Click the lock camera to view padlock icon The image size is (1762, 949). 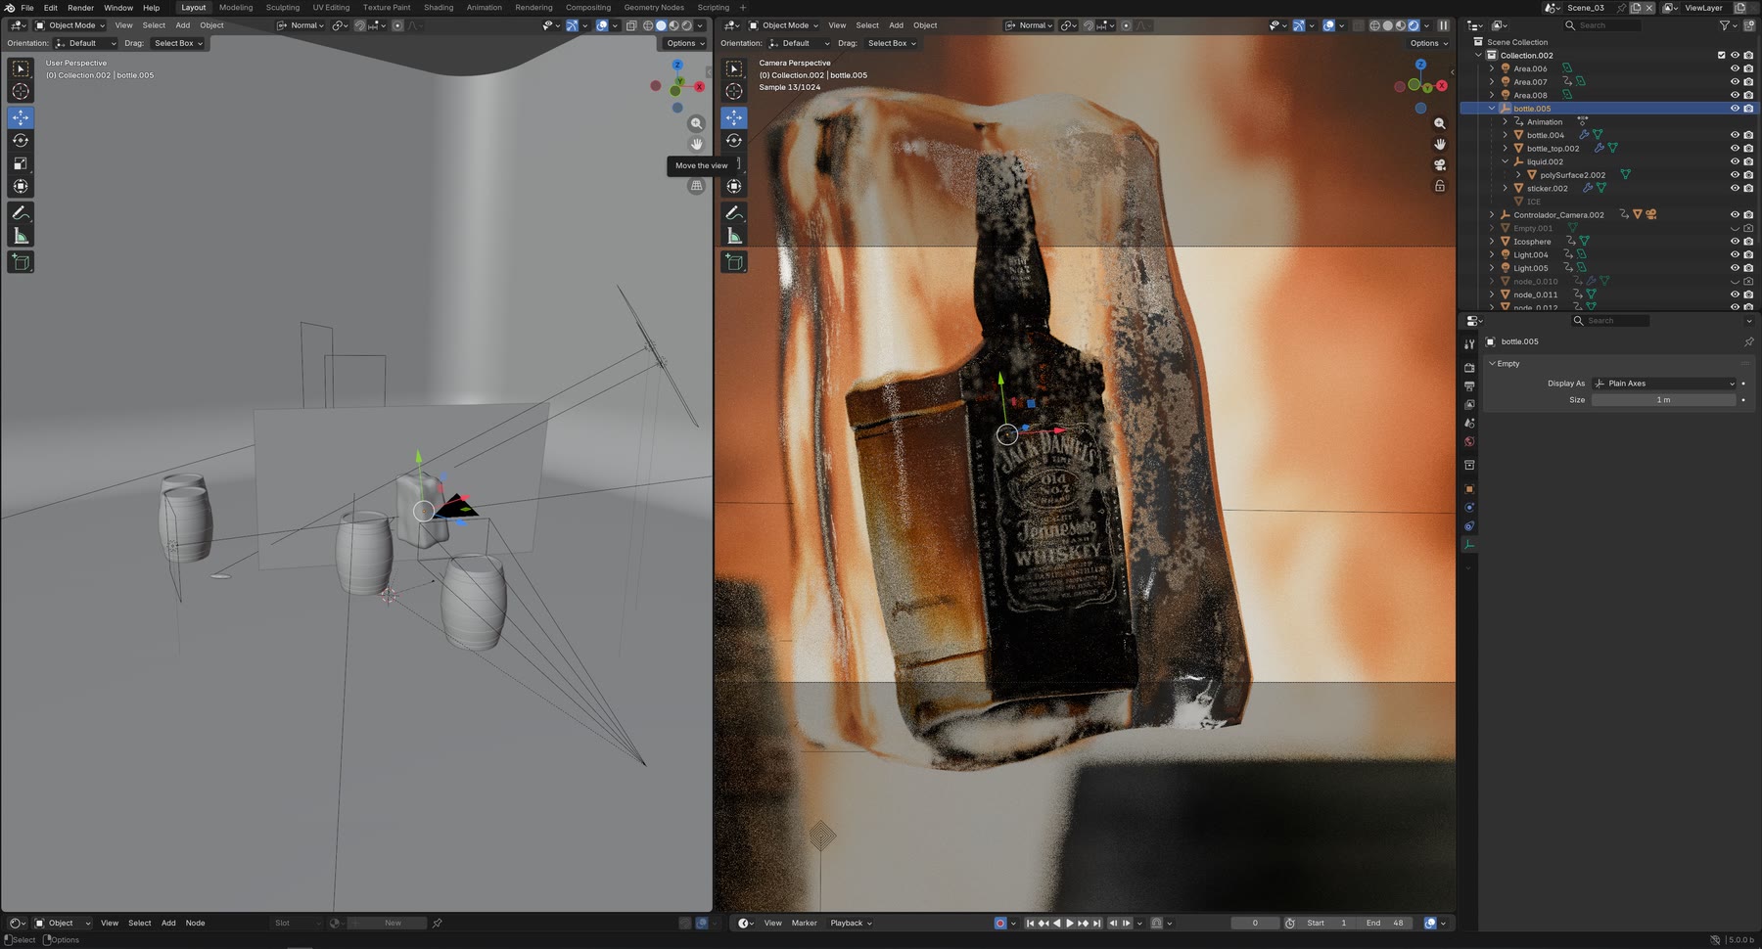click(1440, 186)
